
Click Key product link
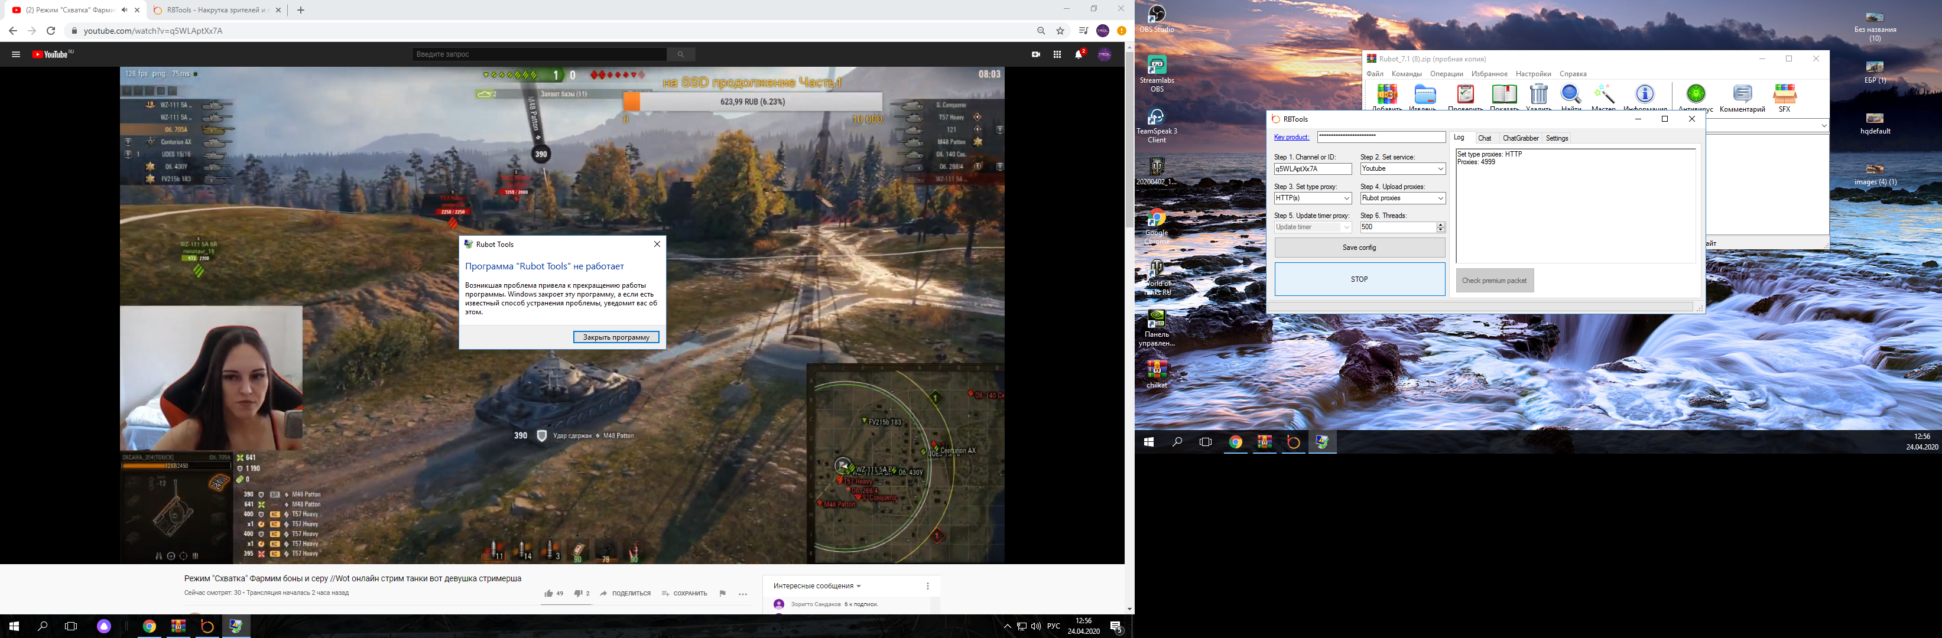tap(1291, 137)
